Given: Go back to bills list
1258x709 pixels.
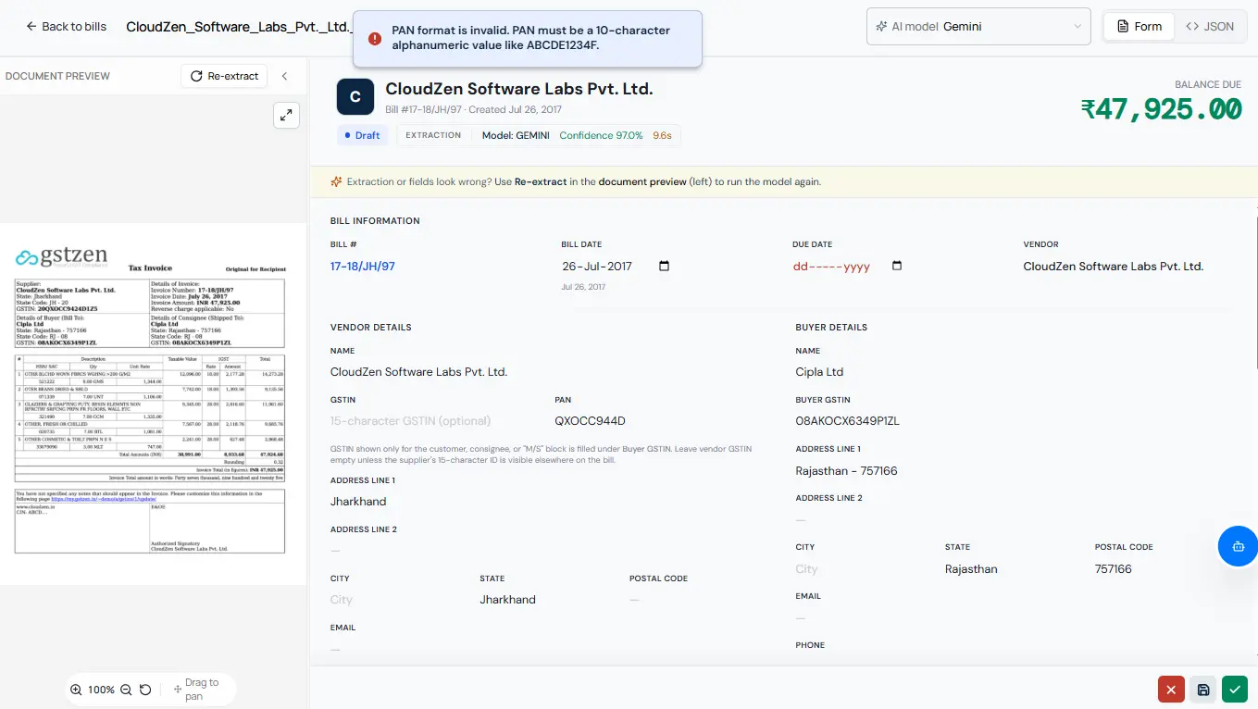Looking at the screenshot, I should pyautogui.click(x=66, y=27).
